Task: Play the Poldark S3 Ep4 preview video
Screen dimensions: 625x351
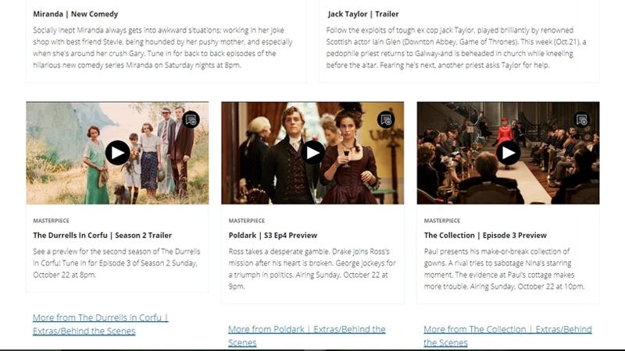Action: point(312,153)
